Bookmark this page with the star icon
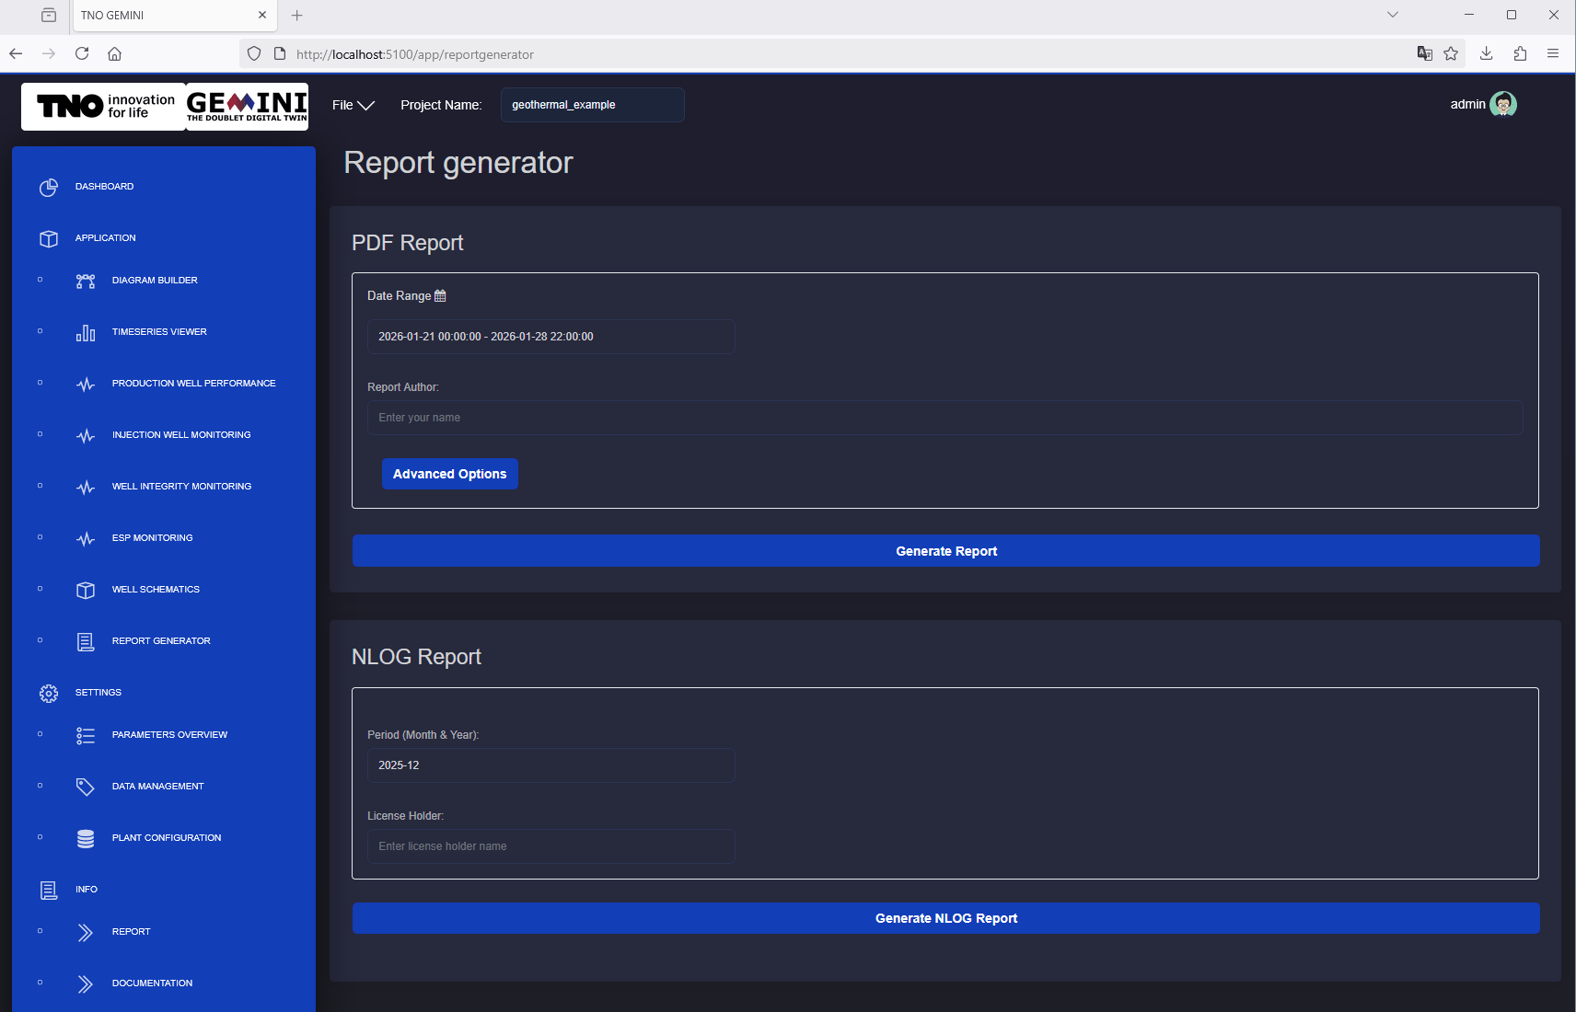1576x1012 pixels. coord(1451,53)
